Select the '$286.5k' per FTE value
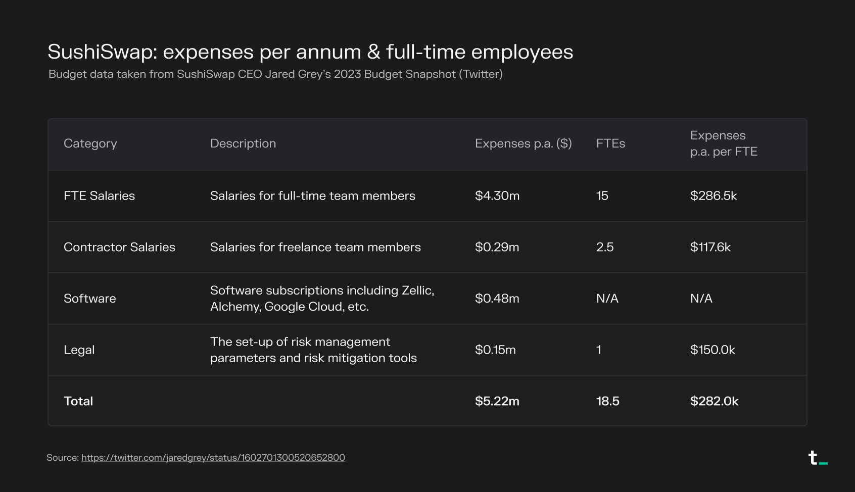Image resolution: width=855 pixels, height=492 pixels. [x=714, y=195]
